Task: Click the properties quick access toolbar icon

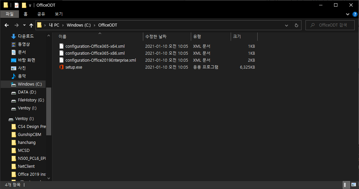Action: coord(17,5)
